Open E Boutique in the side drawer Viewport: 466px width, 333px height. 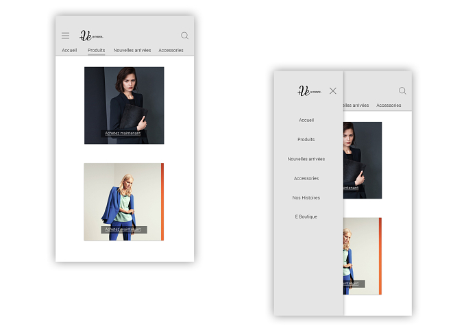tap(306, 217)
